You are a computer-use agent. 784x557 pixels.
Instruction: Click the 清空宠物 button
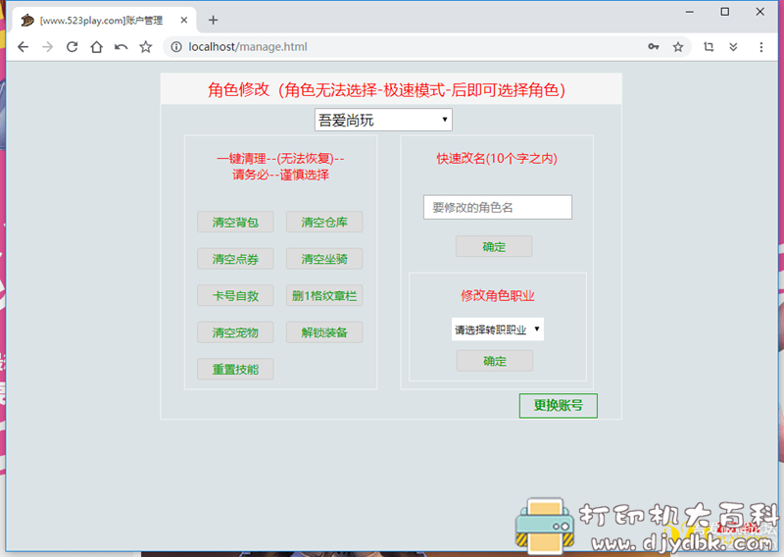(x=235, y=332)
